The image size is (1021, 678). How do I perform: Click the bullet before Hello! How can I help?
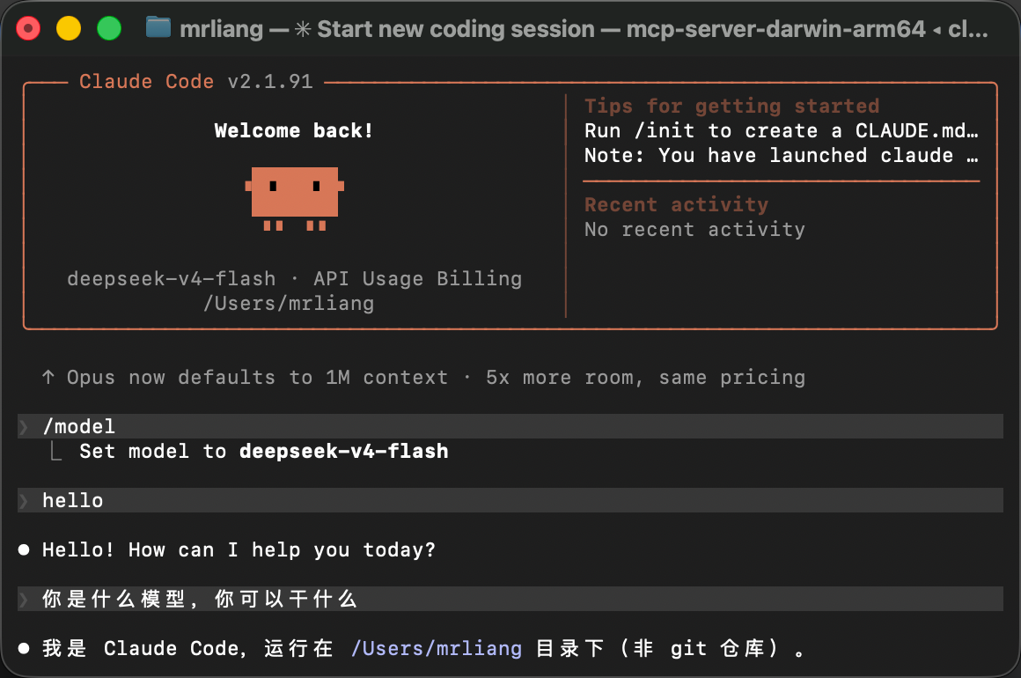(x=24, y=549)
